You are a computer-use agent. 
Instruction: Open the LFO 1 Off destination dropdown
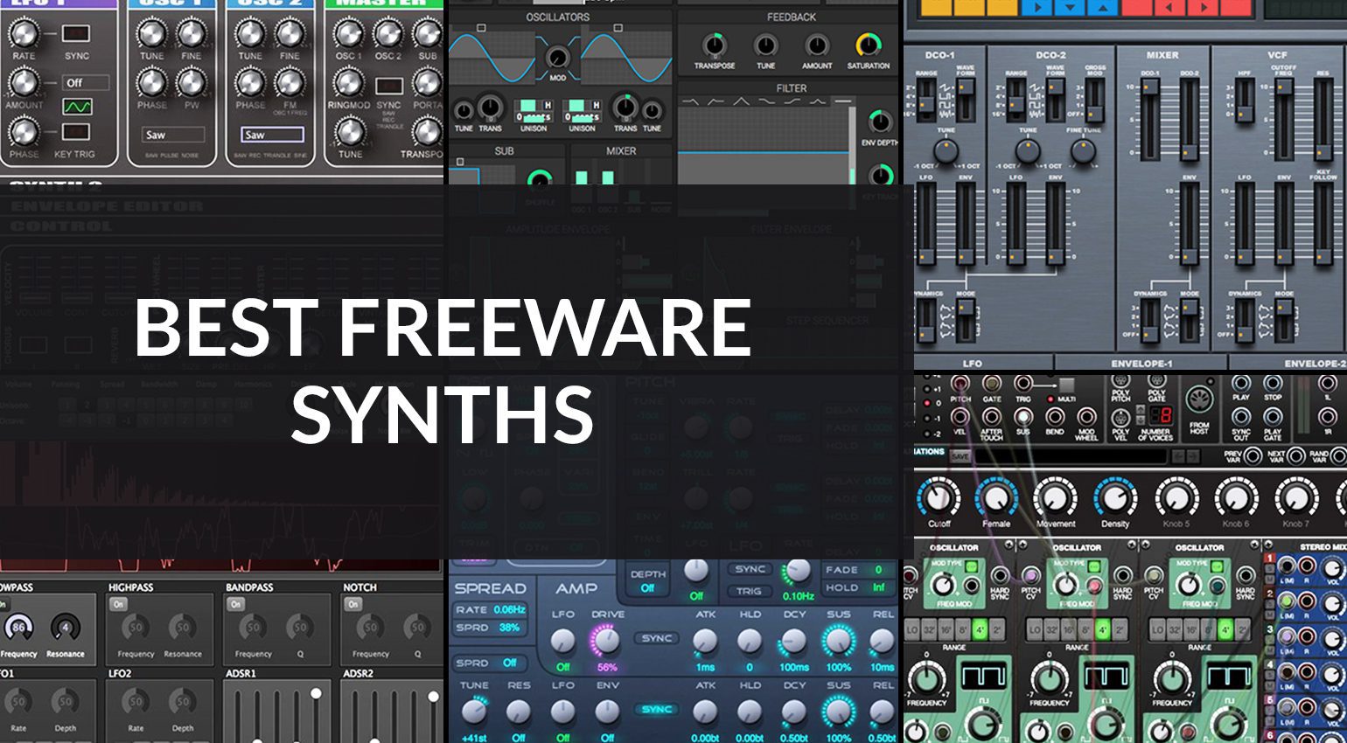coord(86,83)
